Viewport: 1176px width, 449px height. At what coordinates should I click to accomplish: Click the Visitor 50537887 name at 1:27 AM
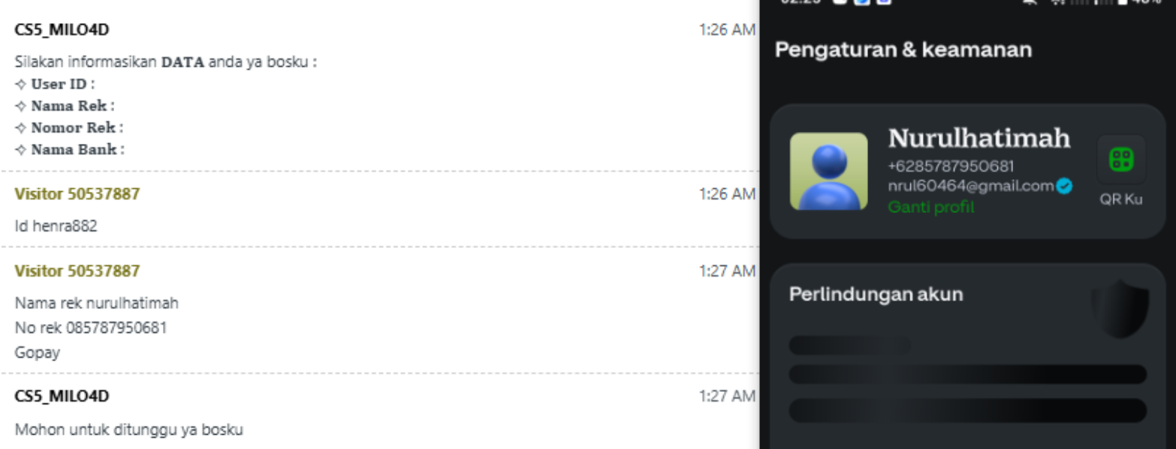click(77, 271)
